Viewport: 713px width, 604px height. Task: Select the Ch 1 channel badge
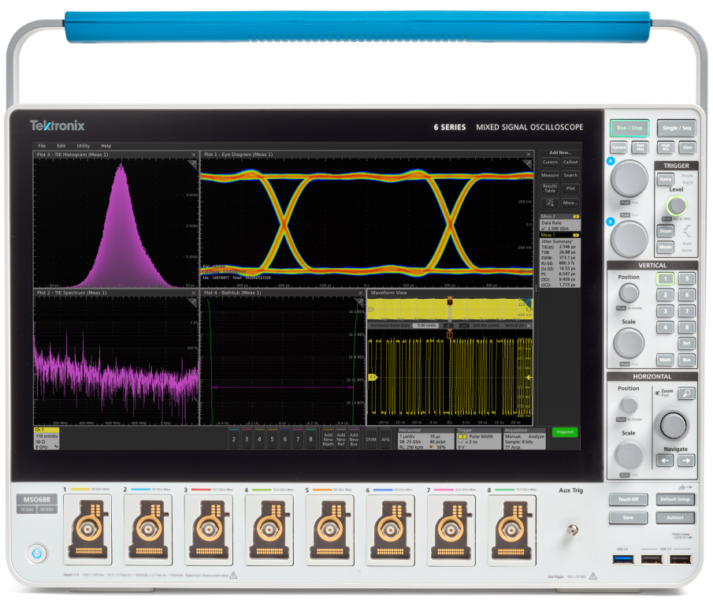49,439
